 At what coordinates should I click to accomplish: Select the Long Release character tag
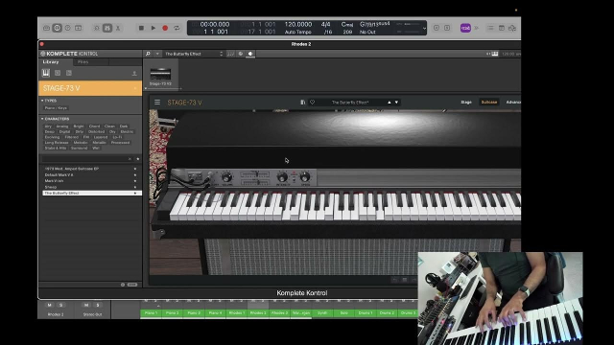57,143
